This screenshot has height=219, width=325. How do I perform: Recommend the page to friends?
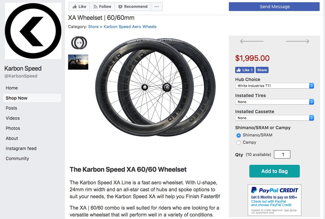click(x=132, y=6)
